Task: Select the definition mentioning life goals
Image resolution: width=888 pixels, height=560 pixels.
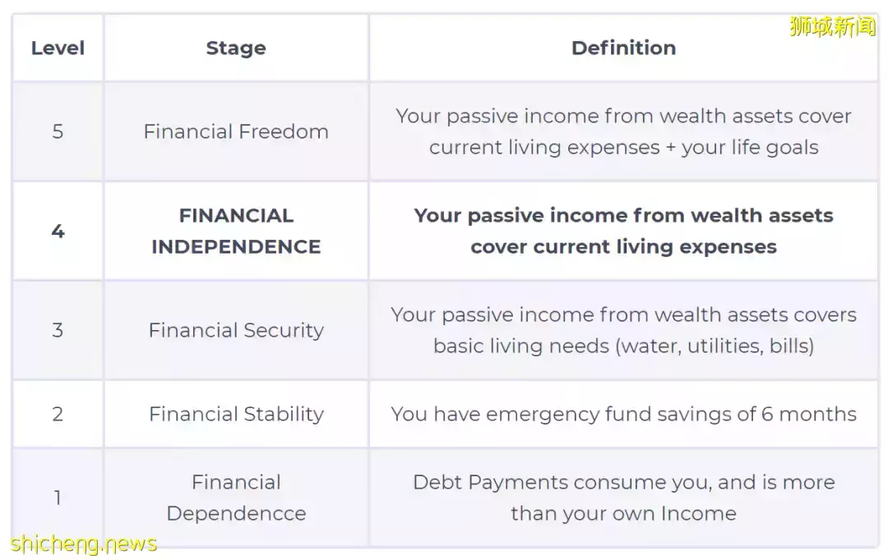Action: [x=623, y=131]
